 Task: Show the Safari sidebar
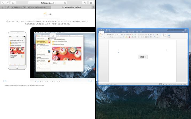13,3
